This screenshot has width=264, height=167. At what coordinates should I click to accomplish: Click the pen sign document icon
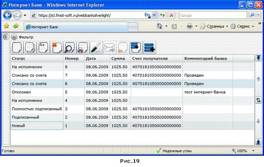(x=96, y=48)
